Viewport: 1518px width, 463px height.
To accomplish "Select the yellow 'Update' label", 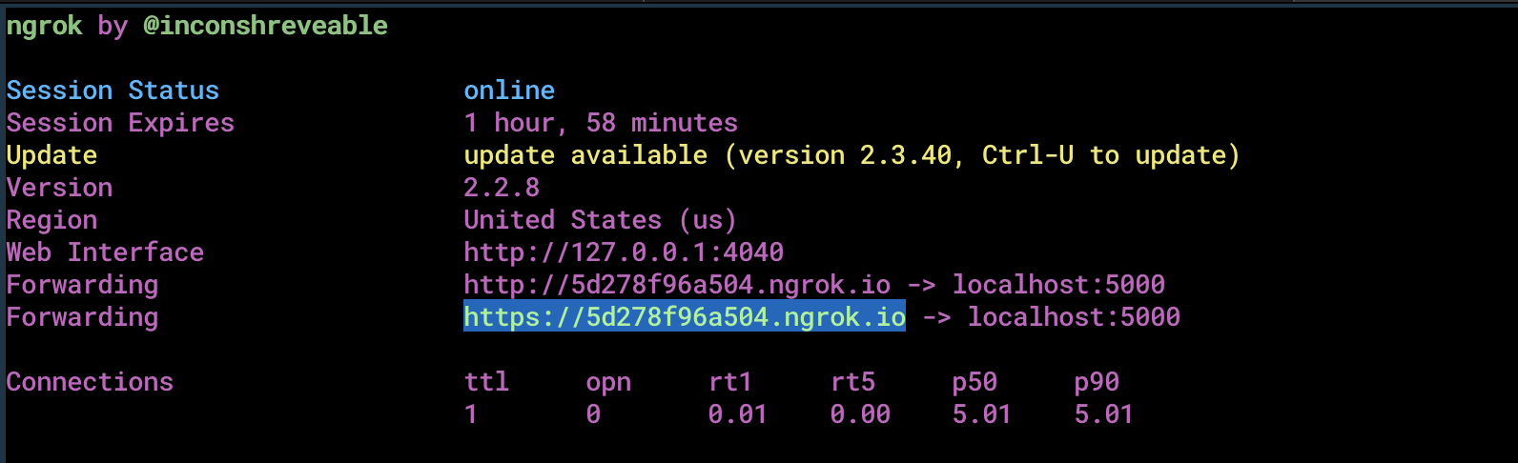I will tap(51, 155).
